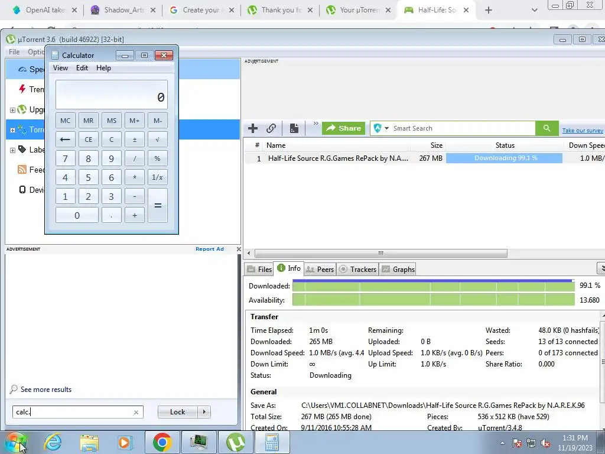Click calculator CE button
Viewport: 605px width, 454px height.
pos(89,140)
